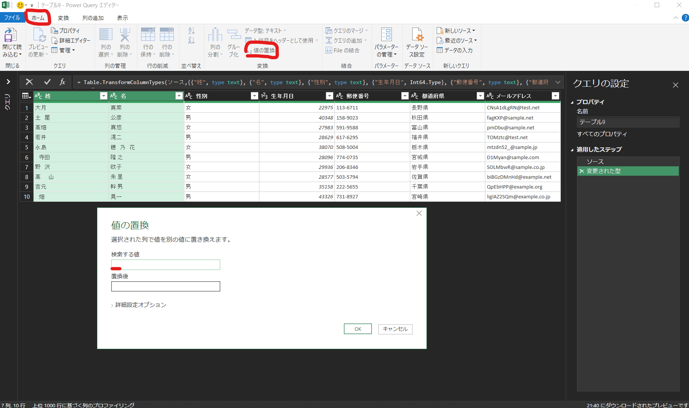Switch to the 変換 ribbon tab

coord(63,18)
